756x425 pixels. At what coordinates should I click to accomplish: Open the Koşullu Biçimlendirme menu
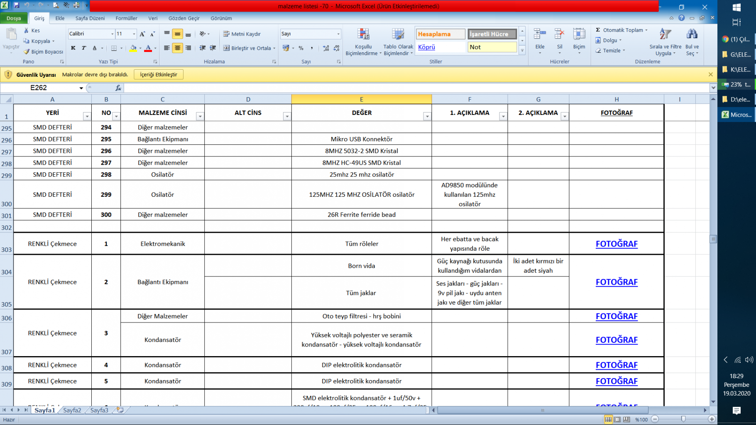click(363, 42)
